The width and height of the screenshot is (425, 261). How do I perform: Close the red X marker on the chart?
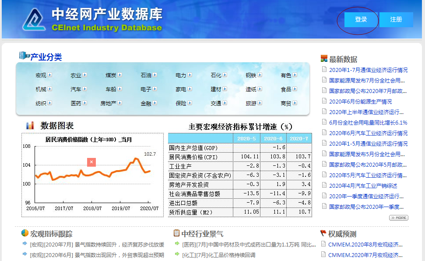click(x=91, y=162)
